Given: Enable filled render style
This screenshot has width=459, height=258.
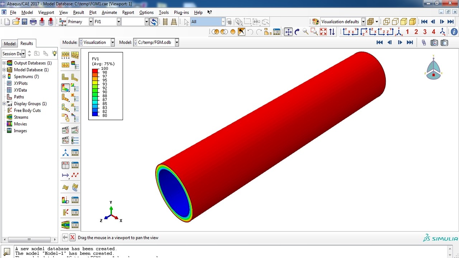Looking at the screenshot, I should (404, 22).
